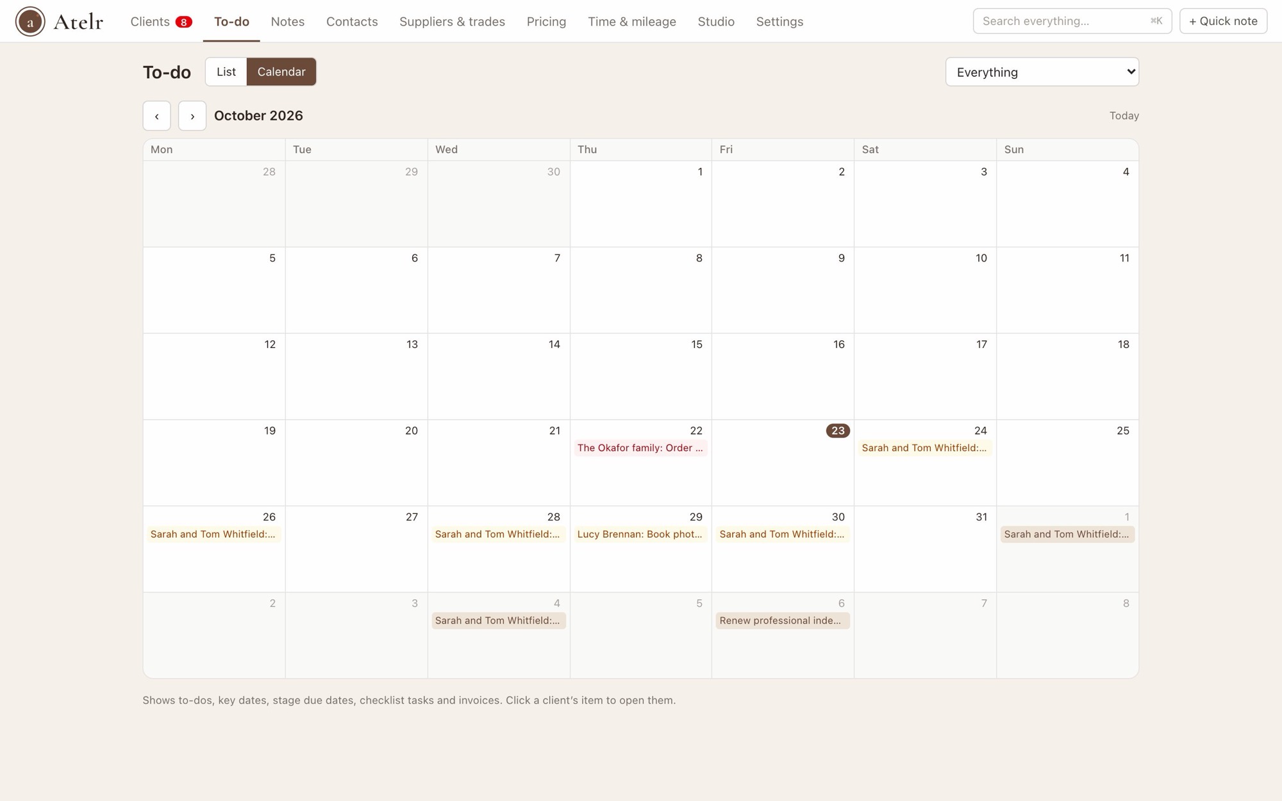Open Time & mileage tab

pos(632,21)
